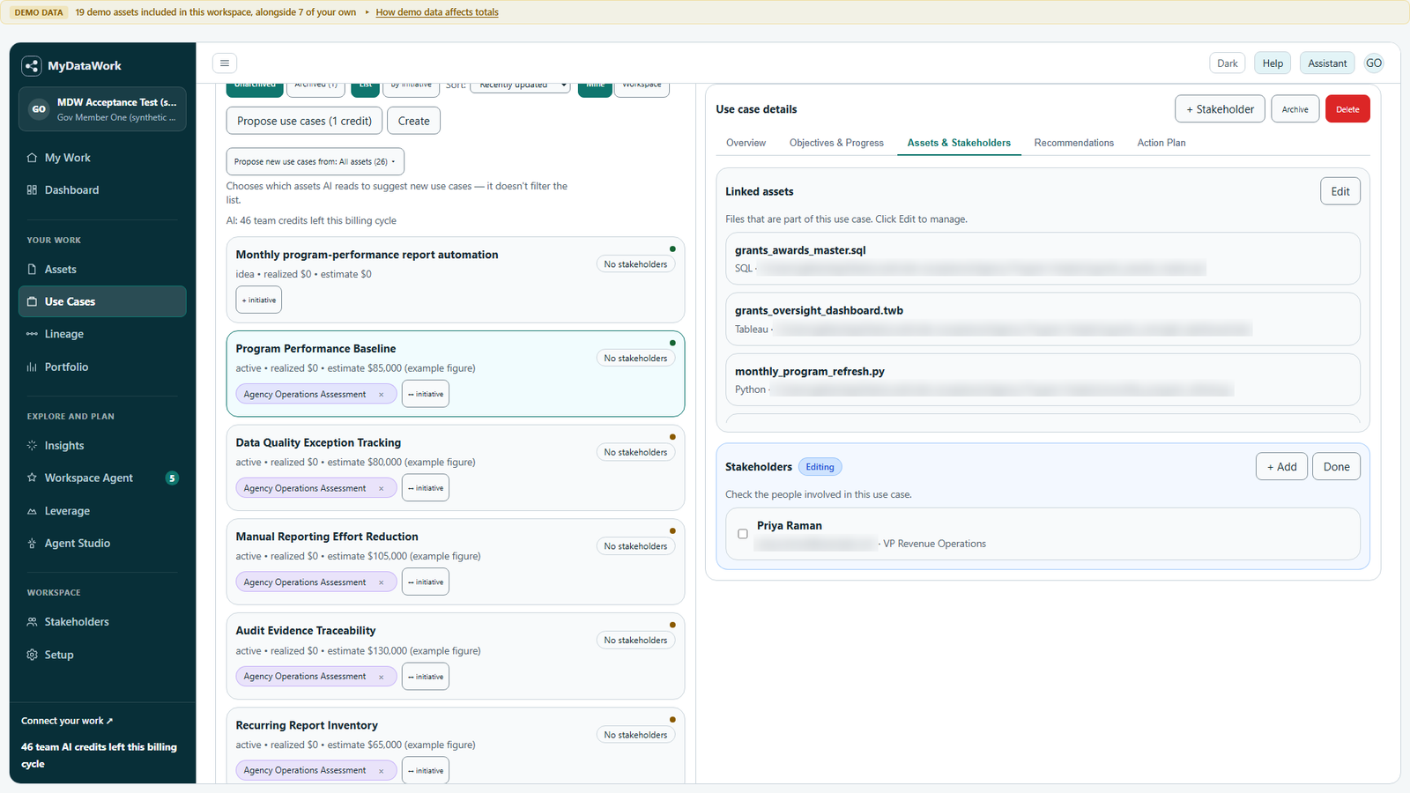Switch to Recommendations tab
This screenshot has width=1410, height=793.
(x=1074, y=143)
